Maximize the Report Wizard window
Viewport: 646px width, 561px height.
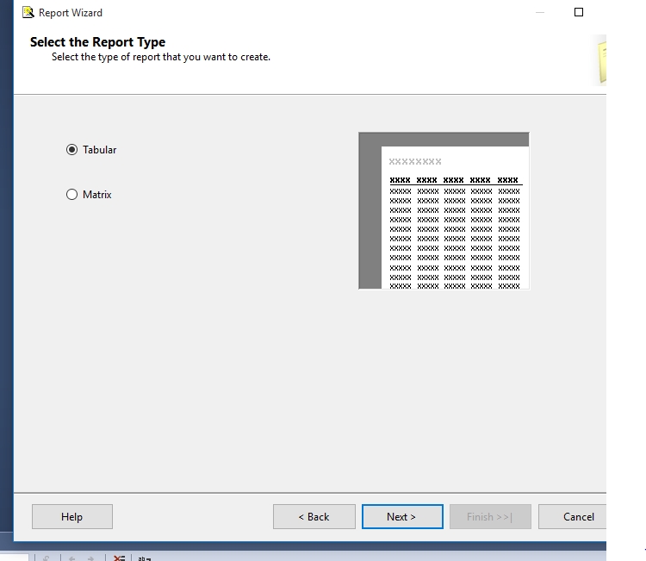pos(579,12)
